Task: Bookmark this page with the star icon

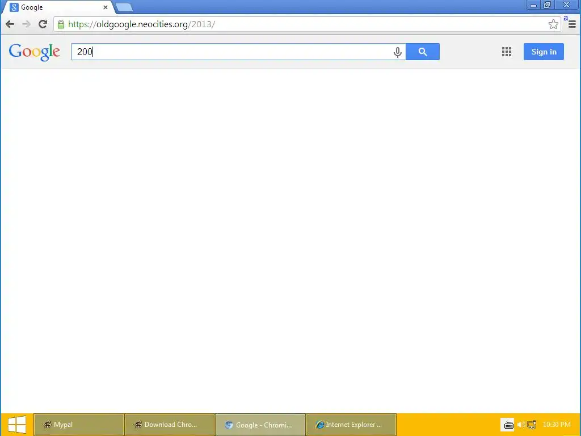Action: [553, 24]
